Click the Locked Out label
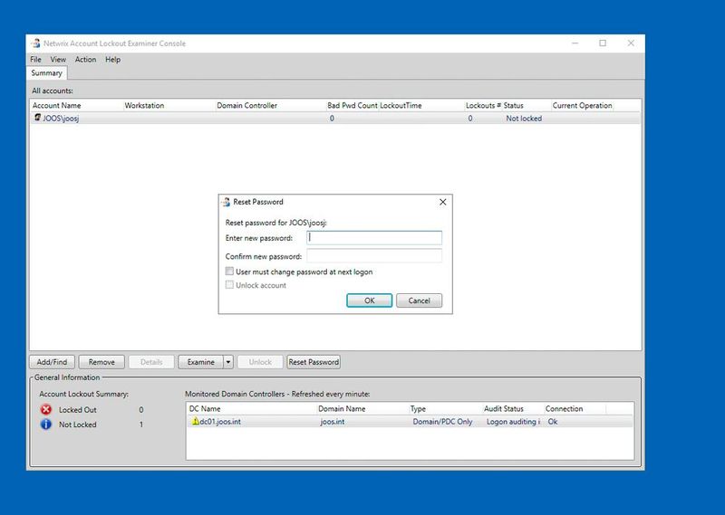725x515 pixels. pyautogui.click(x=78, y=410)
